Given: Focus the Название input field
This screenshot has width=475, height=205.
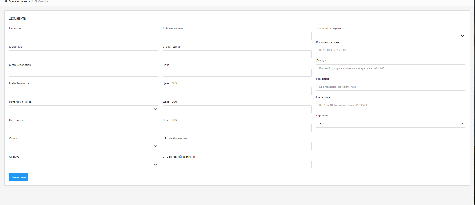Looking at the screenshot, I should click(x=83, y=36).
